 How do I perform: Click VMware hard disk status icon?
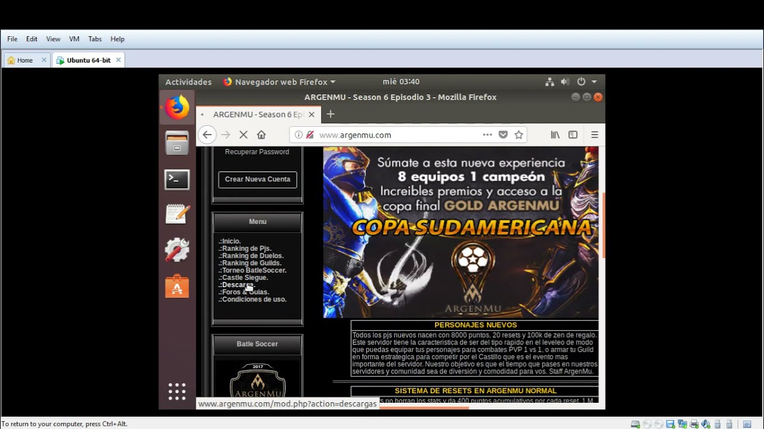tap(636, 424)
